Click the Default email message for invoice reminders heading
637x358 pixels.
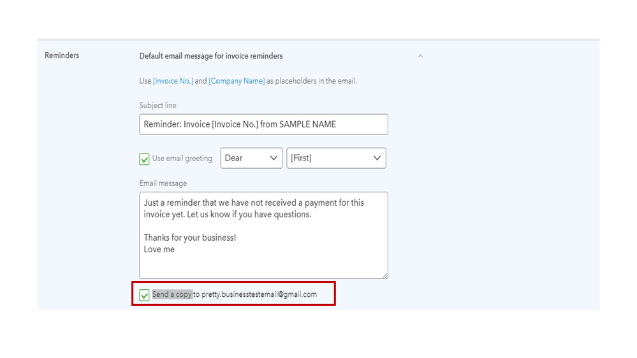click(211, 56)
